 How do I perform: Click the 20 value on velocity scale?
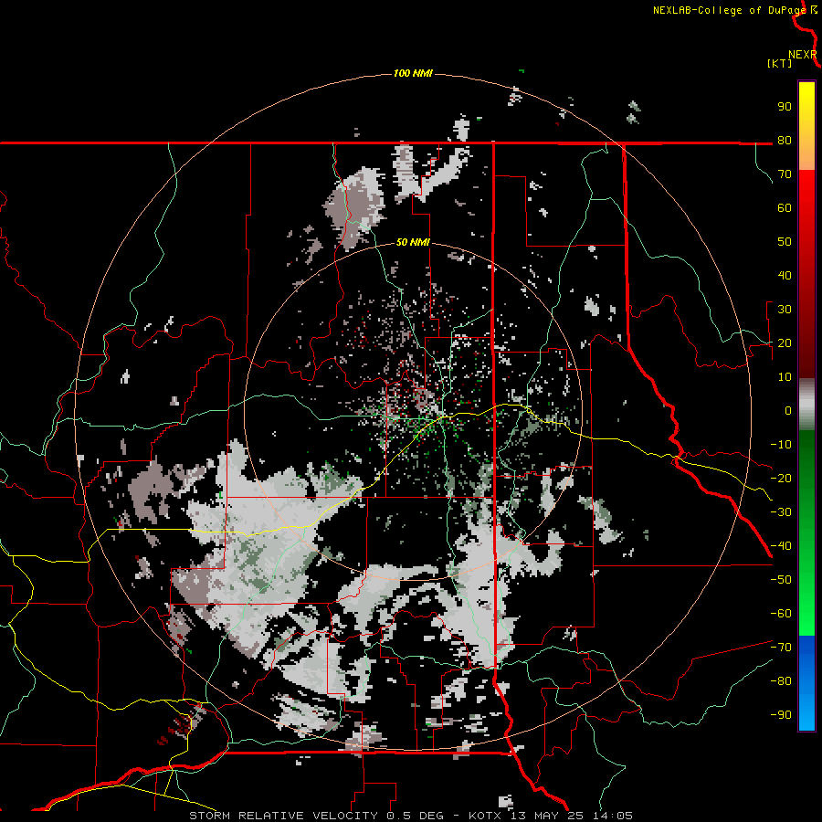pos(785,342)
